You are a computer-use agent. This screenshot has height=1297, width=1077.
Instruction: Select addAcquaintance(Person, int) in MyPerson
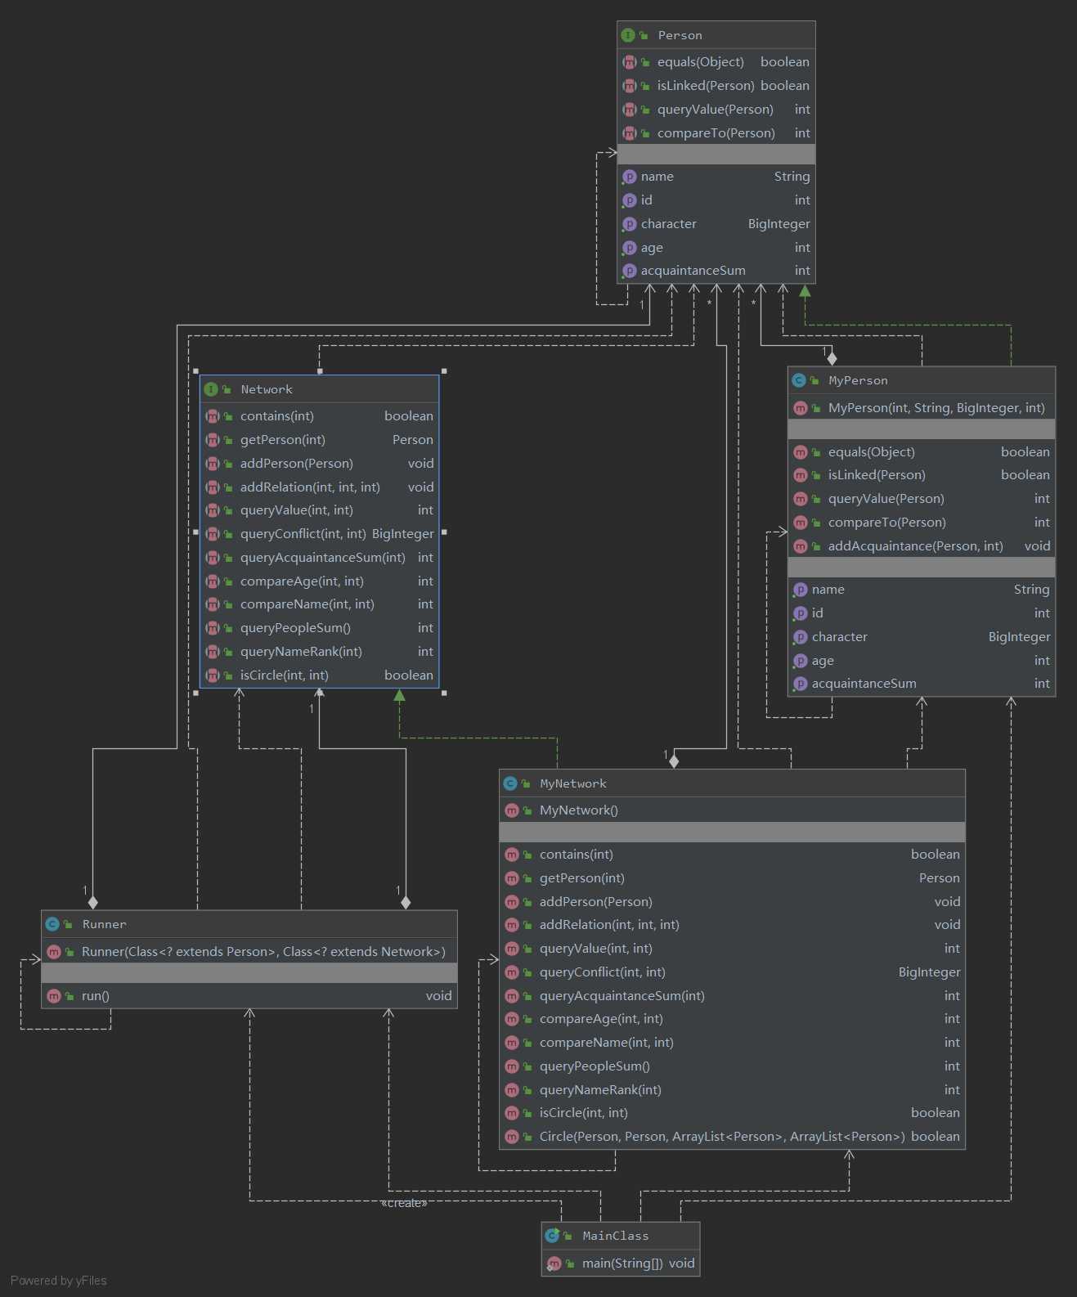coord(922,546)
